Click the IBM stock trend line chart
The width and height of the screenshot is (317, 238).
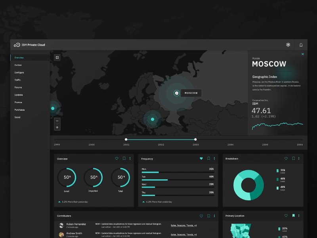[277, 126]
